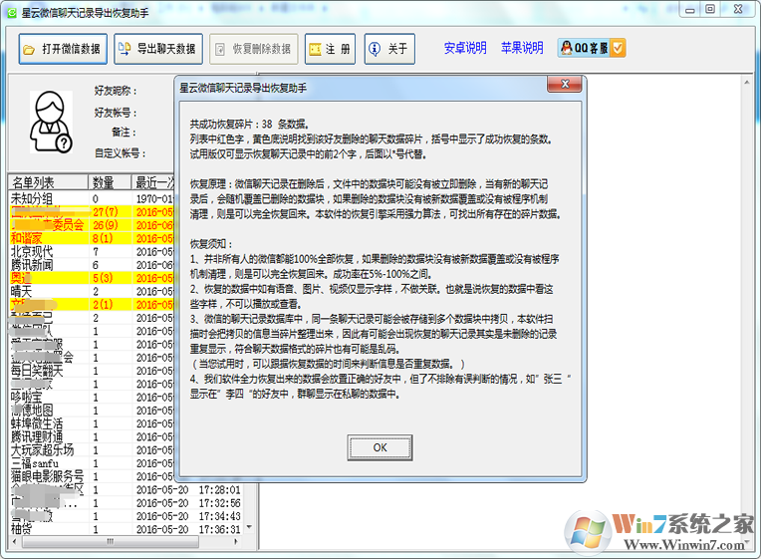This screenshot has width=761, height=559.
Task: Click count cell 27(7)
Action: coord(106,212)
